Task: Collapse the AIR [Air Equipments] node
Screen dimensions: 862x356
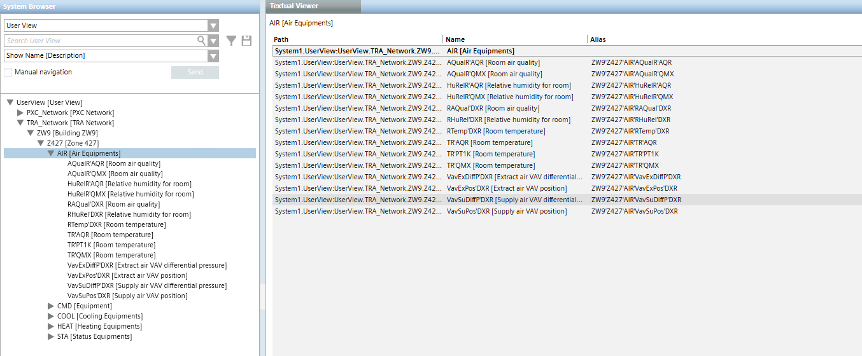Action: coord(51,153)
